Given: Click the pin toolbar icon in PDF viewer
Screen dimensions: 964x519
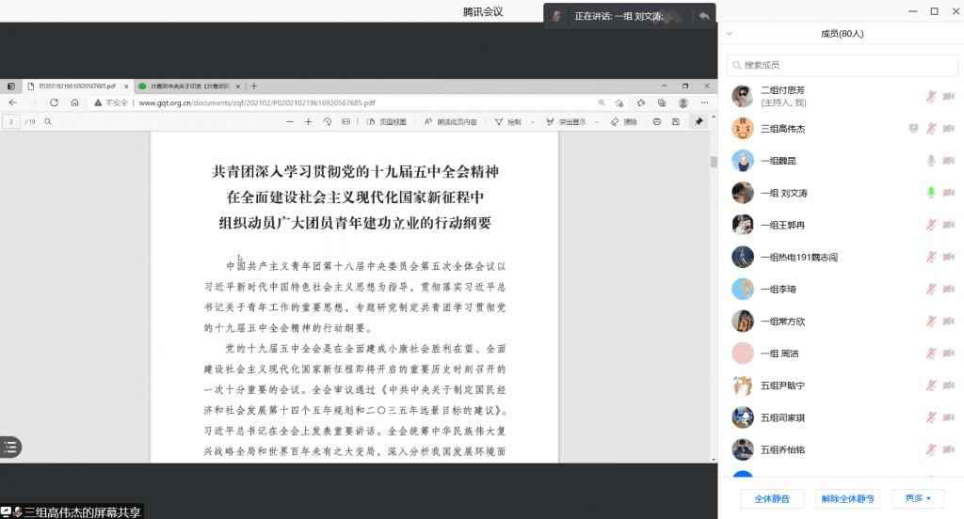Looking at the screenshot, I should click(x=699, y=121).
